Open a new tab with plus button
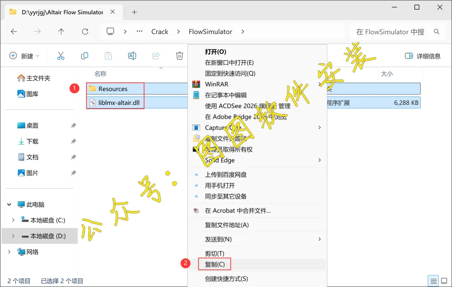 134,12
